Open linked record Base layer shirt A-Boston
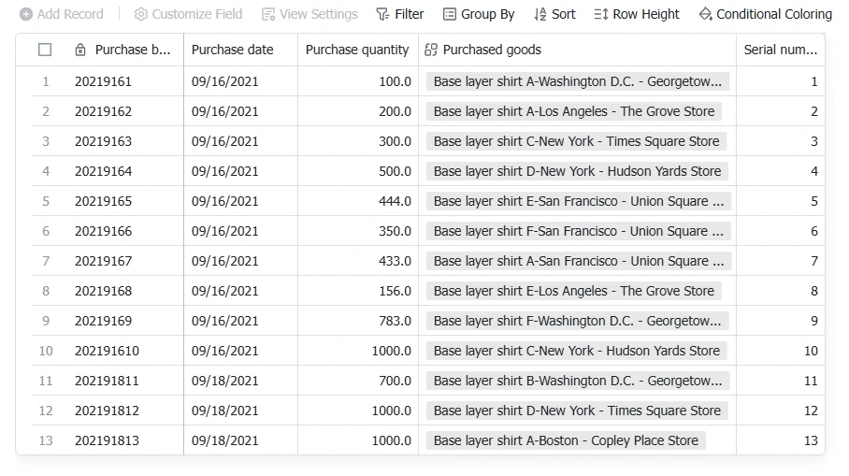This screenshot has height=476, width=849. pos(566,440)
